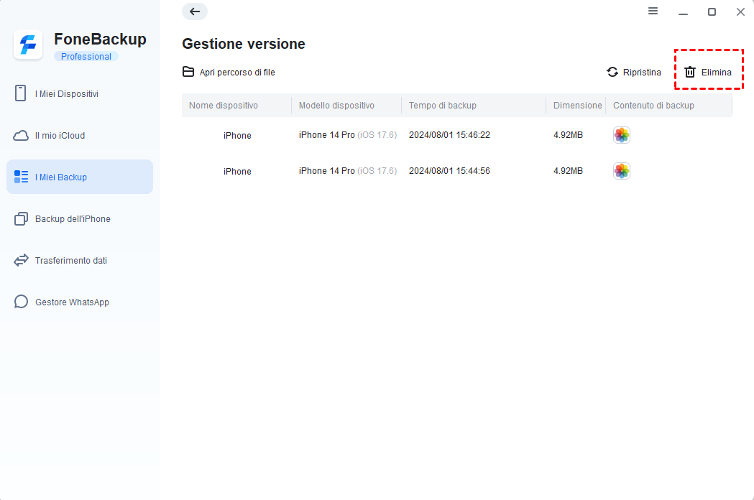Click Apri percorso di file link
754x500 pixels.
pyautogui.click(x=237, y=73)
